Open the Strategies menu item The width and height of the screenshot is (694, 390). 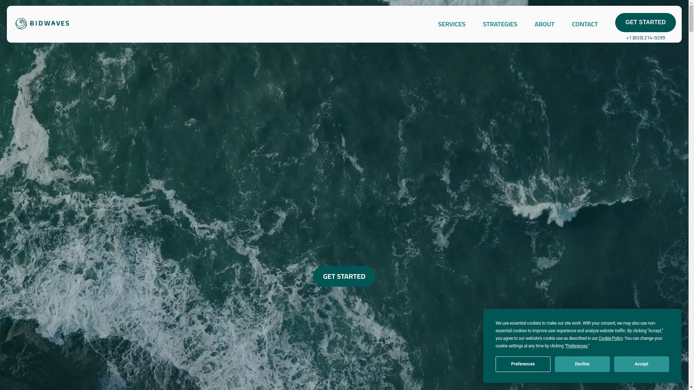(500, 24)
